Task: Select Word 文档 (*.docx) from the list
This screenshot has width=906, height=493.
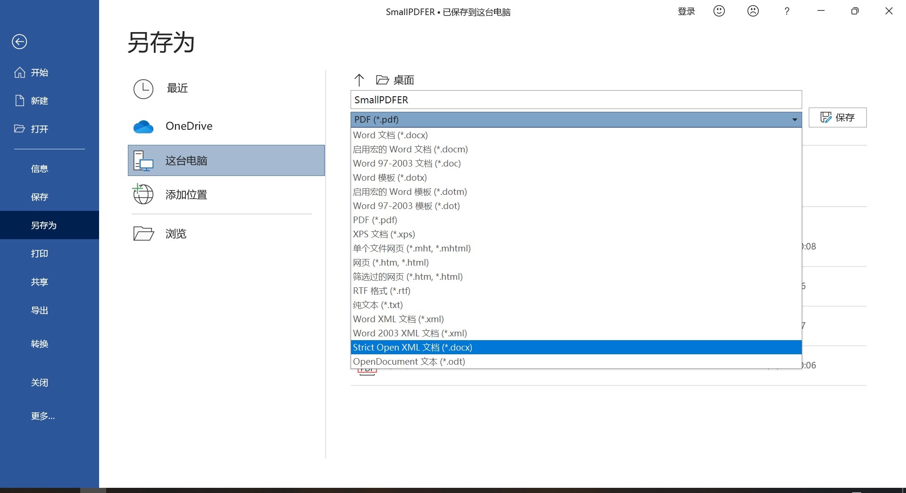Action: [390, 135]
